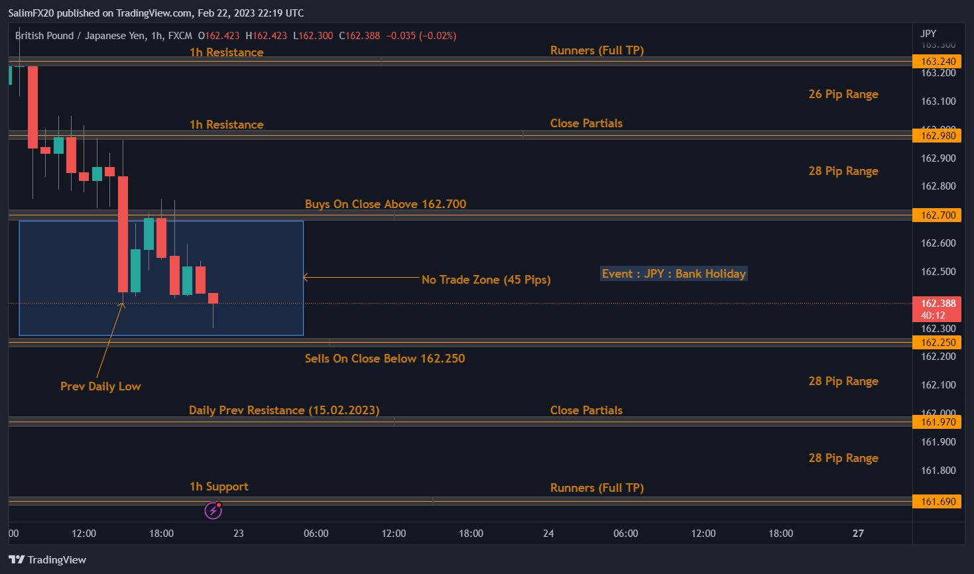Click the '27' date on time axis
The image size is (974, 574).
pyautogui.click(x=858, y=534)
